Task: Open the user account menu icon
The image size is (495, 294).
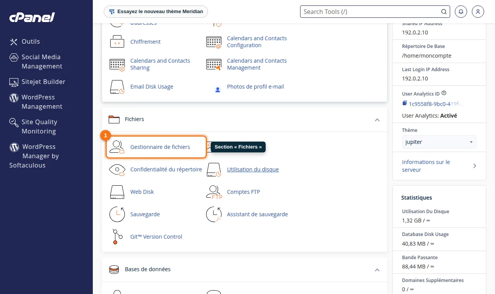Action: click(x=478, y=12)
